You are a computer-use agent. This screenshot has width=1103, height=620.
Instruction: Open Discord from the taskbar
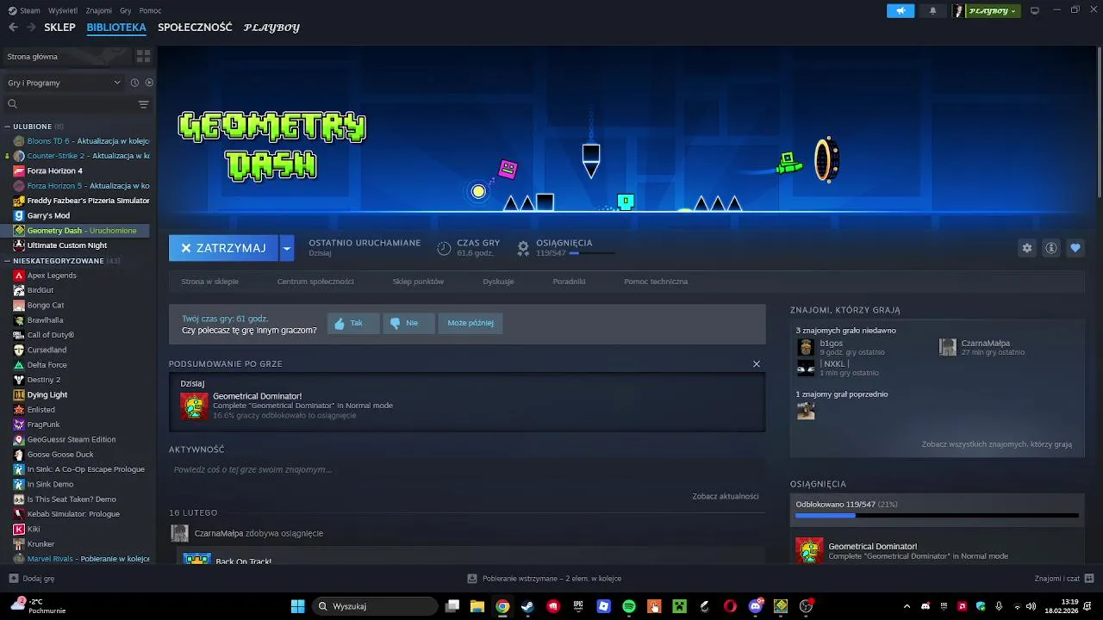point(756,606)
